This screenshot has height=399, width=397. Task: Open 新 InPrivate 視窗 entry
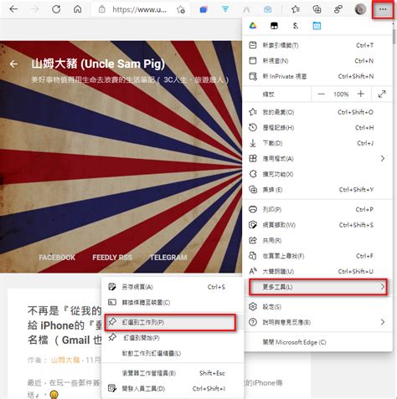tap(317, 76)
